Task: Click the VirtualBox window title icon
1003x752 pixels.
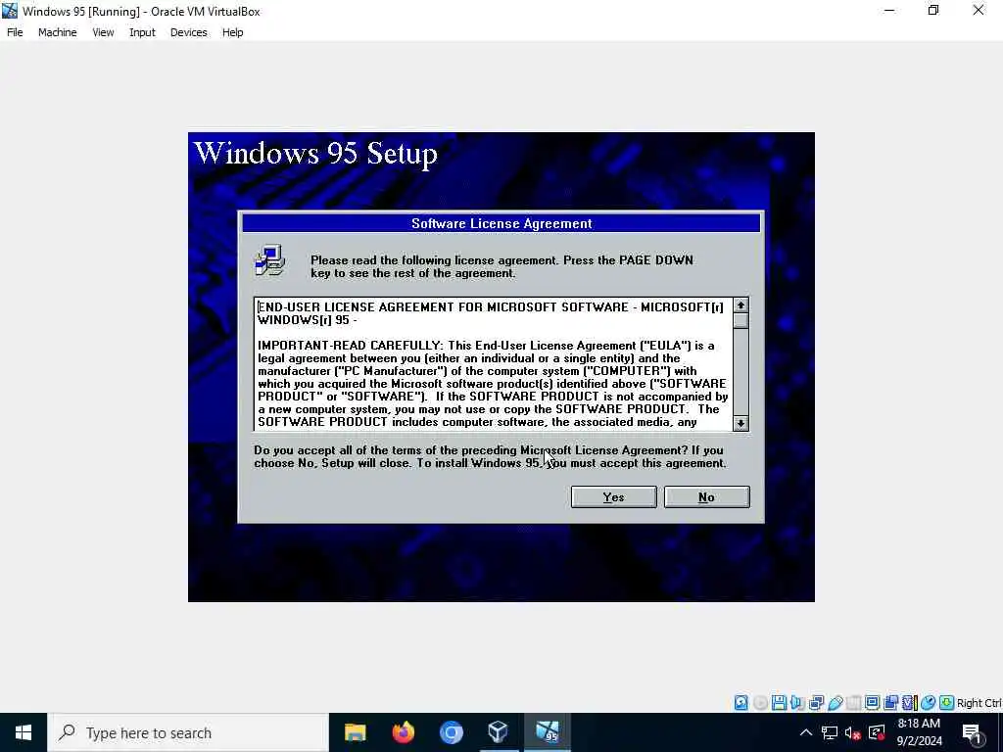Action: 10,11
